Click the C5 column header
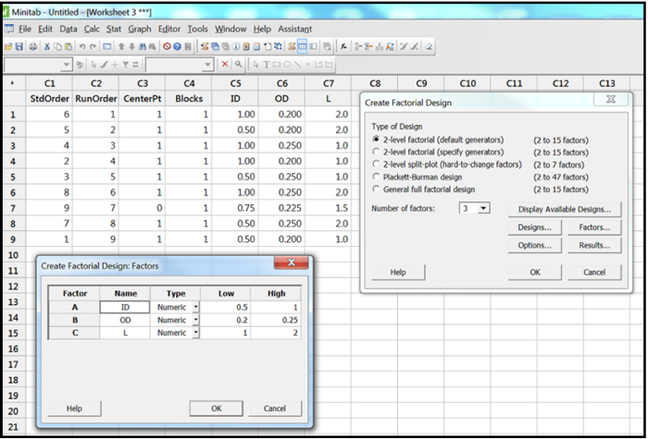This screenshot has width=648, height=439. coord(235,83)
